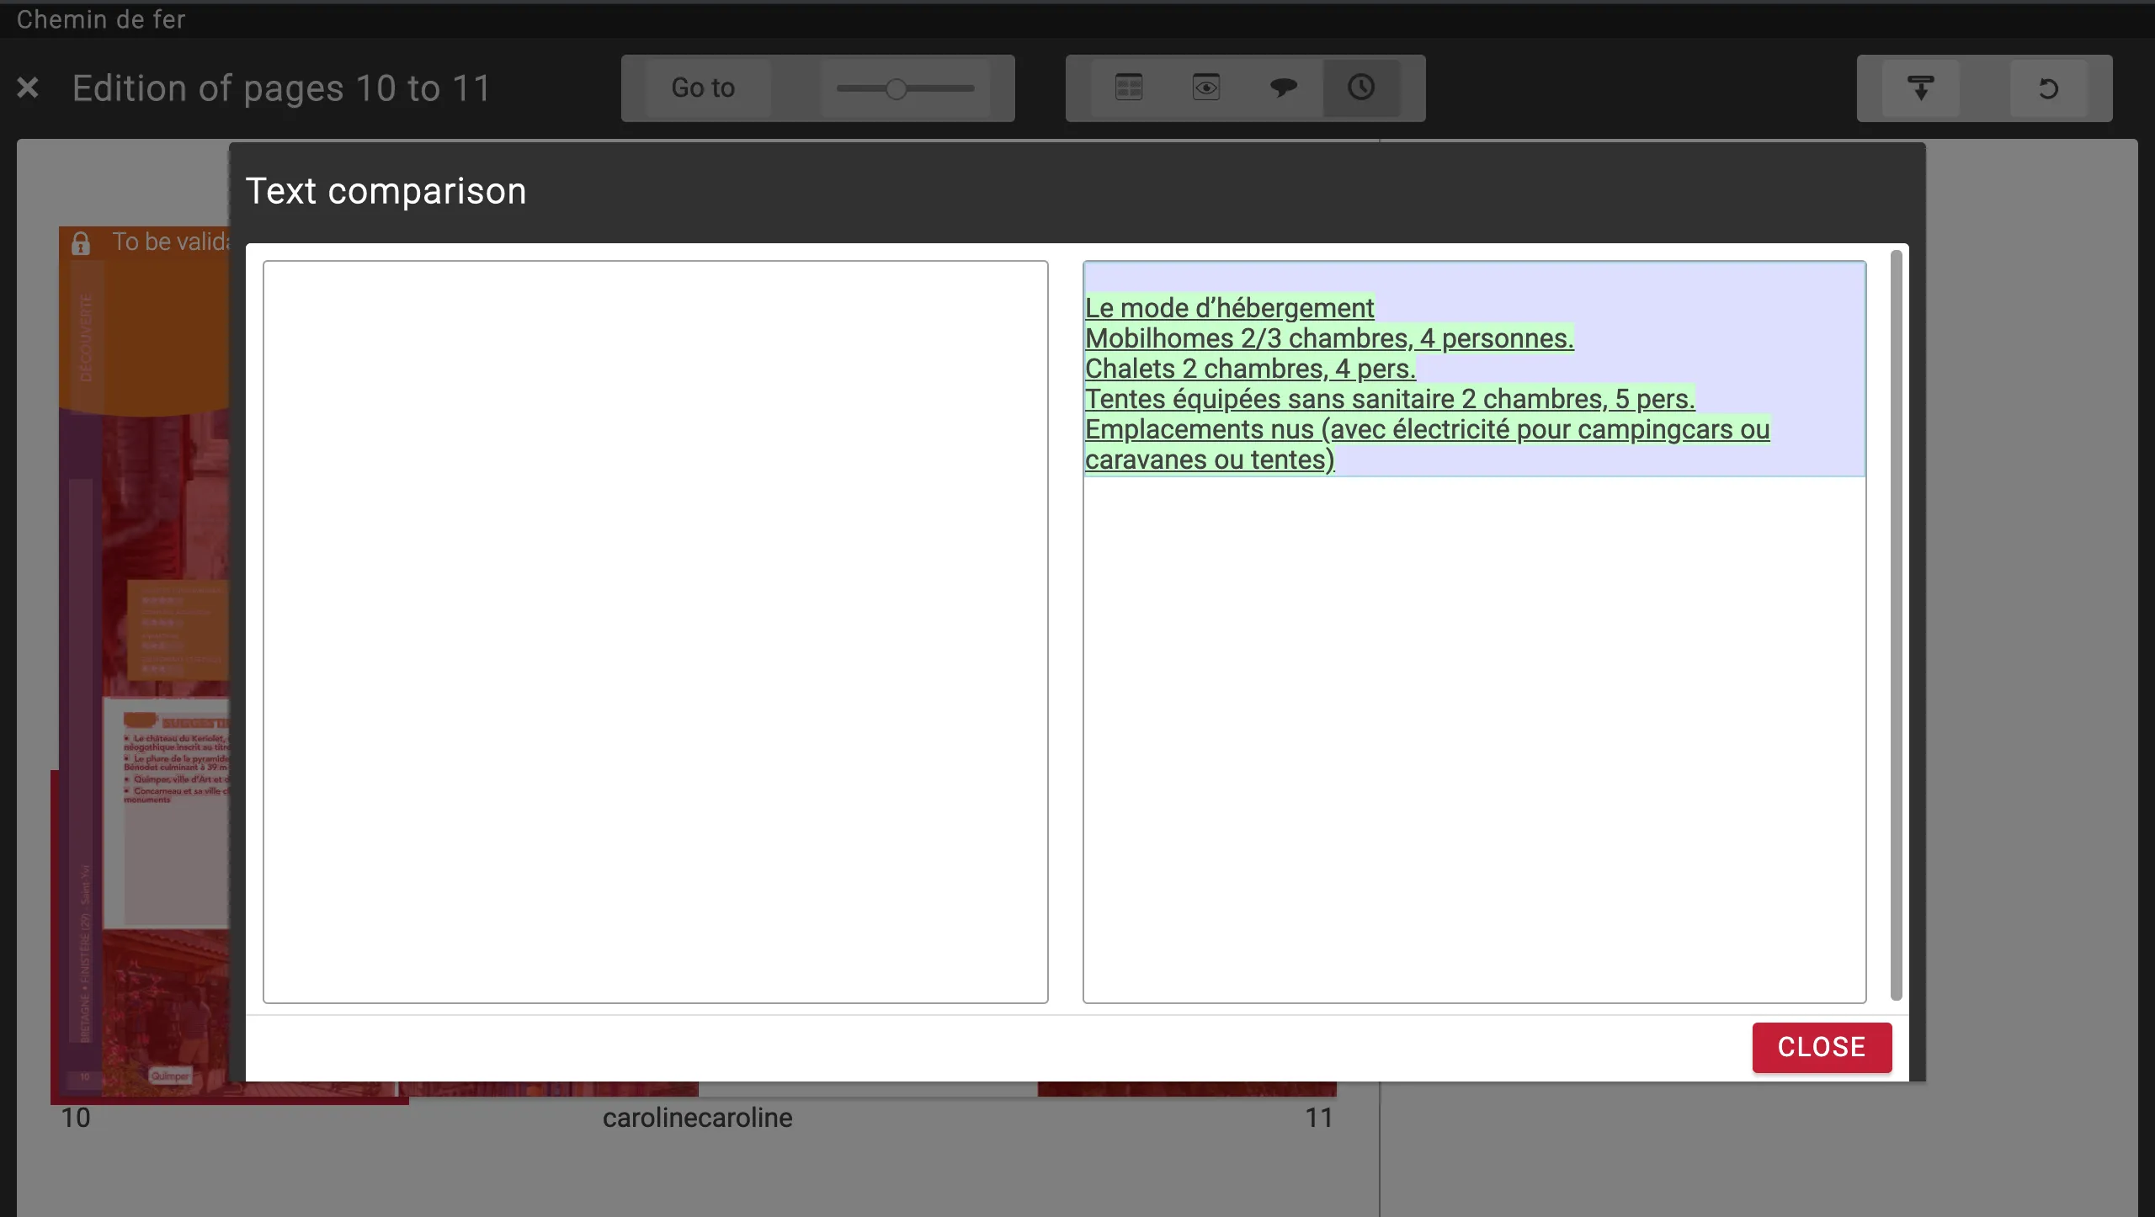The image size is (2155, 1217).
Task: Toggle the eye preview icon
Action: tap(1205, 88)
